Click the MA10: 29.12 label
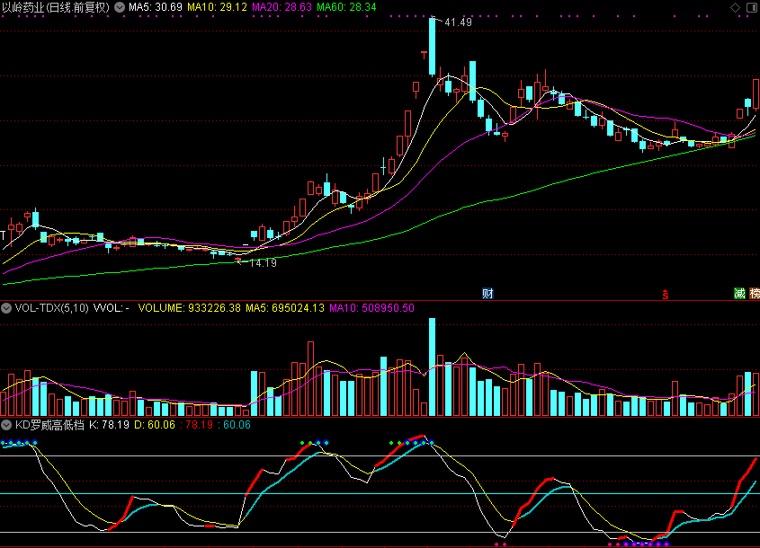Viewport: 760px width, 548px height. click(x=217, y=7)
